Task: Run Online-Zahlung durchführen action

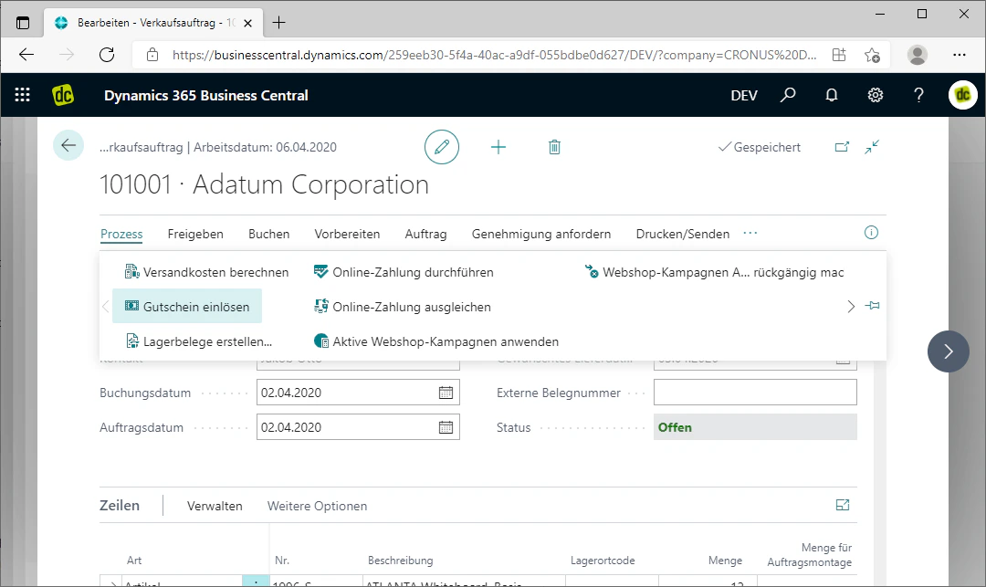Action: point(404,272)
